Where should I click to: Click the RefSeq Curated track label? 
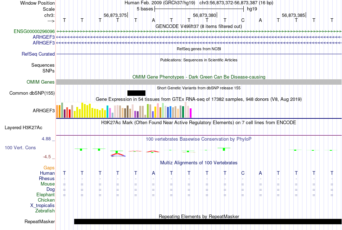[38, 54]
